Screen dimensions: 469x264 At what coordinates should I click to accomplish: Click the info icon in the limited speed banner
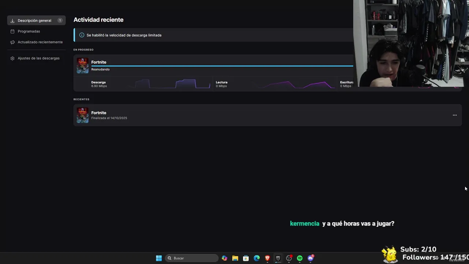(x=82, y=35)
